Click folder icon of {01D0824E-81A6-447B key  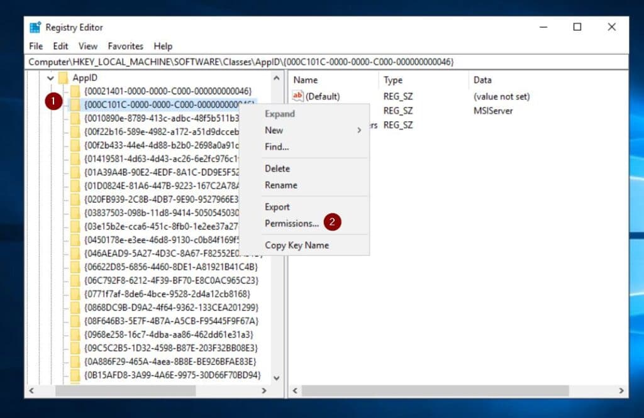[x=75, y=185]
